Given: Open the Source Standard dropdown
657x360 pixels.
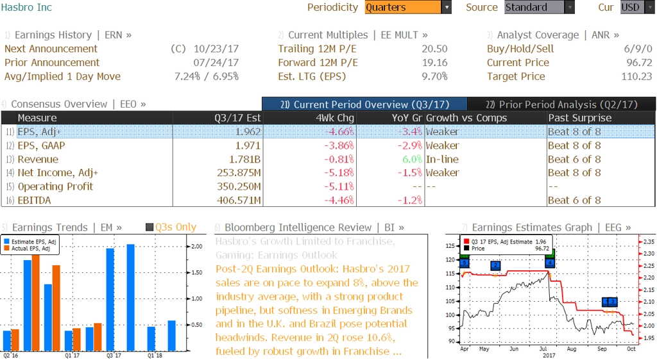Looking at the screenshot, I should 539,7.
